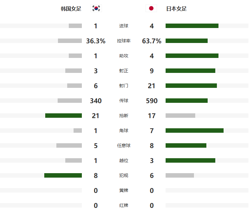This screenshot has height=212, width=250.
Task: Select the 犯规 stat label
Action: 124,176
